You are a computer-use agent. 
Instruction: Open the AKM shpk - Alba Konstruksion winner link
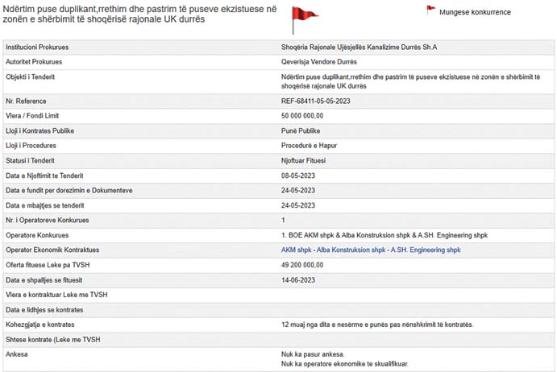click(x=371, y=250)
